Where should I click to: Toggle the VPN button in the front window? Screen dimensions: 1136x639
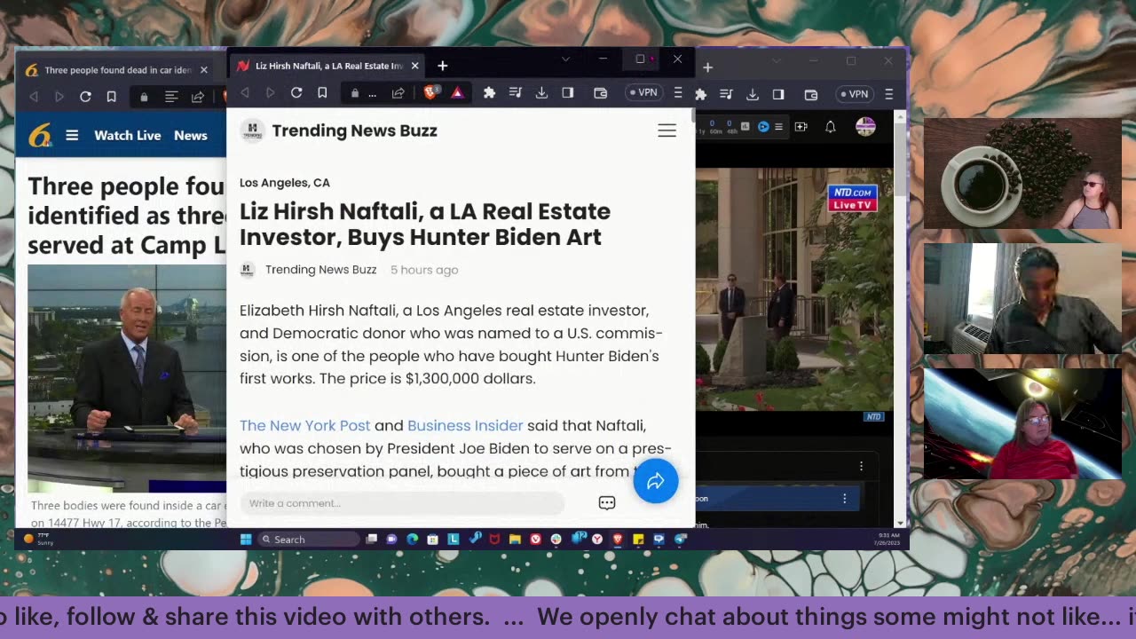643,93
